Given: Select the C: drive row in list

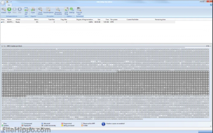Looking at the screenshot, I should (88, 22).
